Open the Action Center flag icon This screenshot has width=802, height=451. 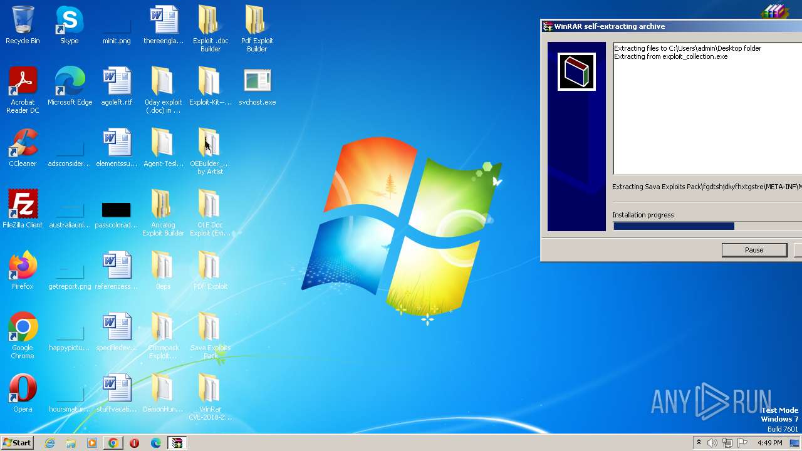pyautogui.click(x=742, y=443)
